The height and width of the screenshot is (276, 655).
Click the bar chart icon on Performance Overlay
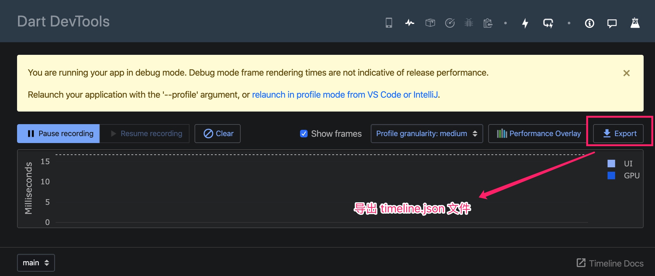coord(502,134)
